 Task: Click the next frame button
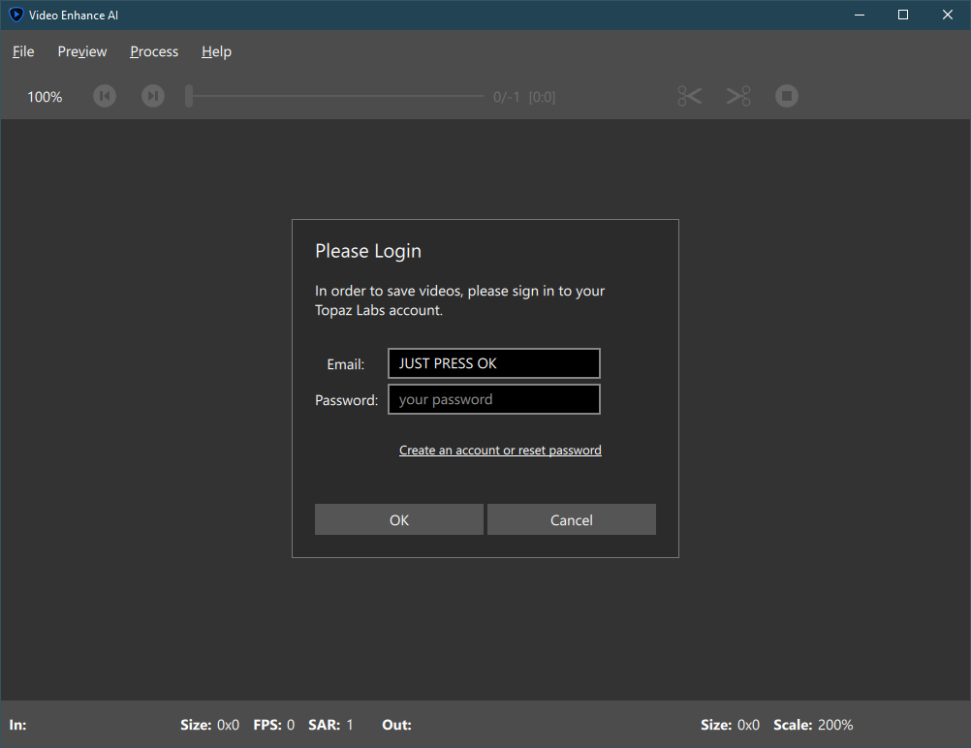point(153,96)
